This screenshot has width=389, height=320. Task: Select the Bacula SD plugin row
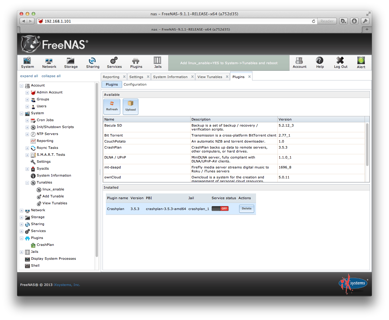pyautogui.click(x=234, y=127)
